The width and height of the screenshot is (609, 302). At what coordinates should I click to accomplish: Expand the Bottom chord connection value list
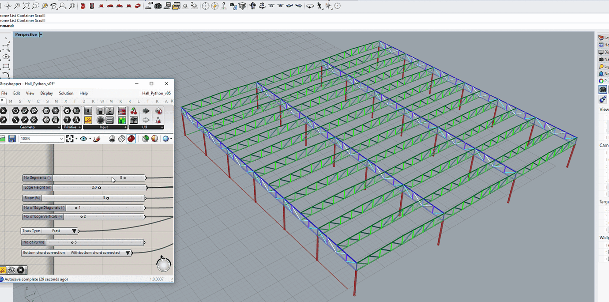pyautogui.click(x=128, y=253)
